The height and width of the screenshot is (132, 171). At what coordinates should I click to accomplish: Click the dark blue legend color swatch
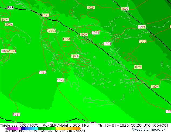(x=23, y=128)
